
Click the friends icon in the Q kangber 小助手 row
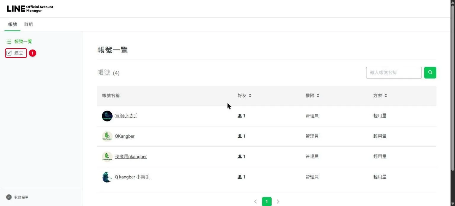coord(240,177)
